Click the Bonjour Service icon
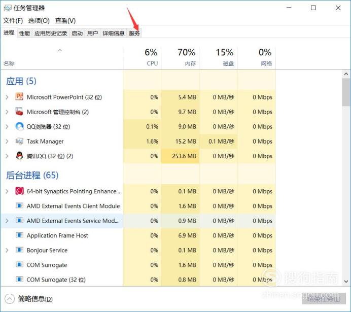The width and height of the screenshot is (351, 312). point(19,250)
